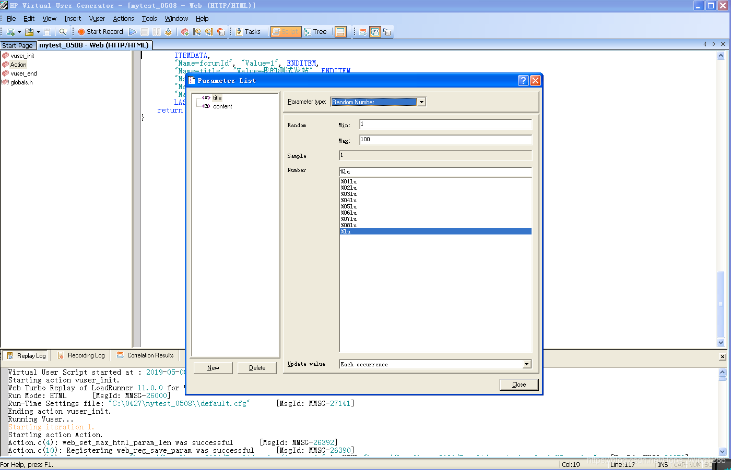This screenshot has width=731, height=470.
Task: Switch to the Replay Log tab
Action: (27, 356)
